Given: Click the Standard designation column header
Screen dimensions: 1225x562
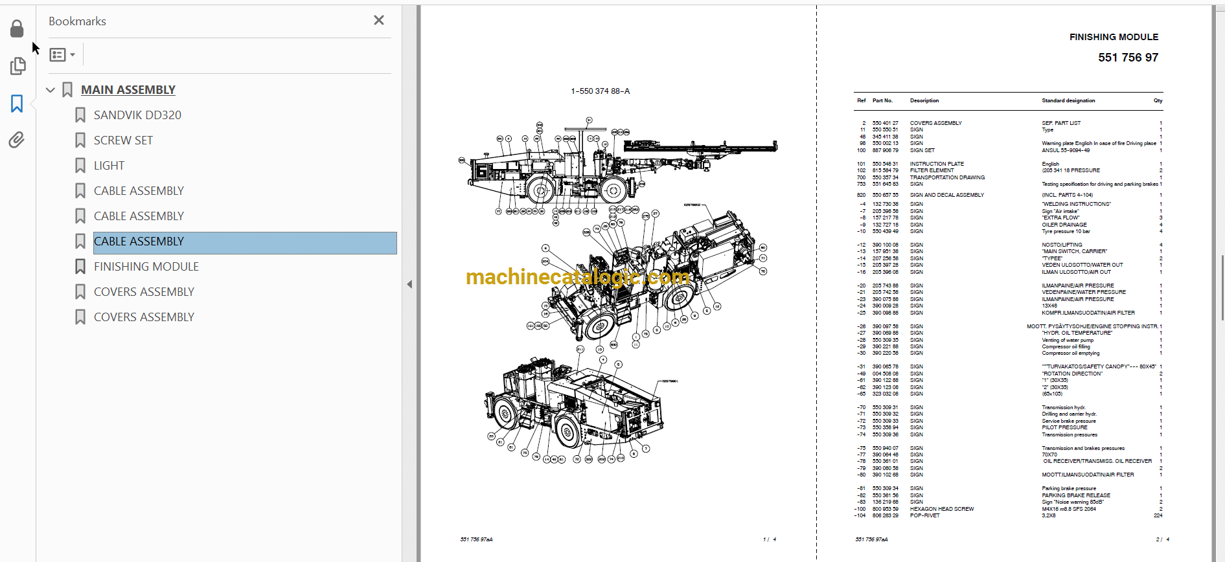Looking at the screenshot, I should 1068,100.
